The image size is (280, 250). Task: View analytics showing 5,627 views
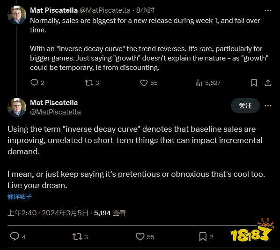coord(208,83)
